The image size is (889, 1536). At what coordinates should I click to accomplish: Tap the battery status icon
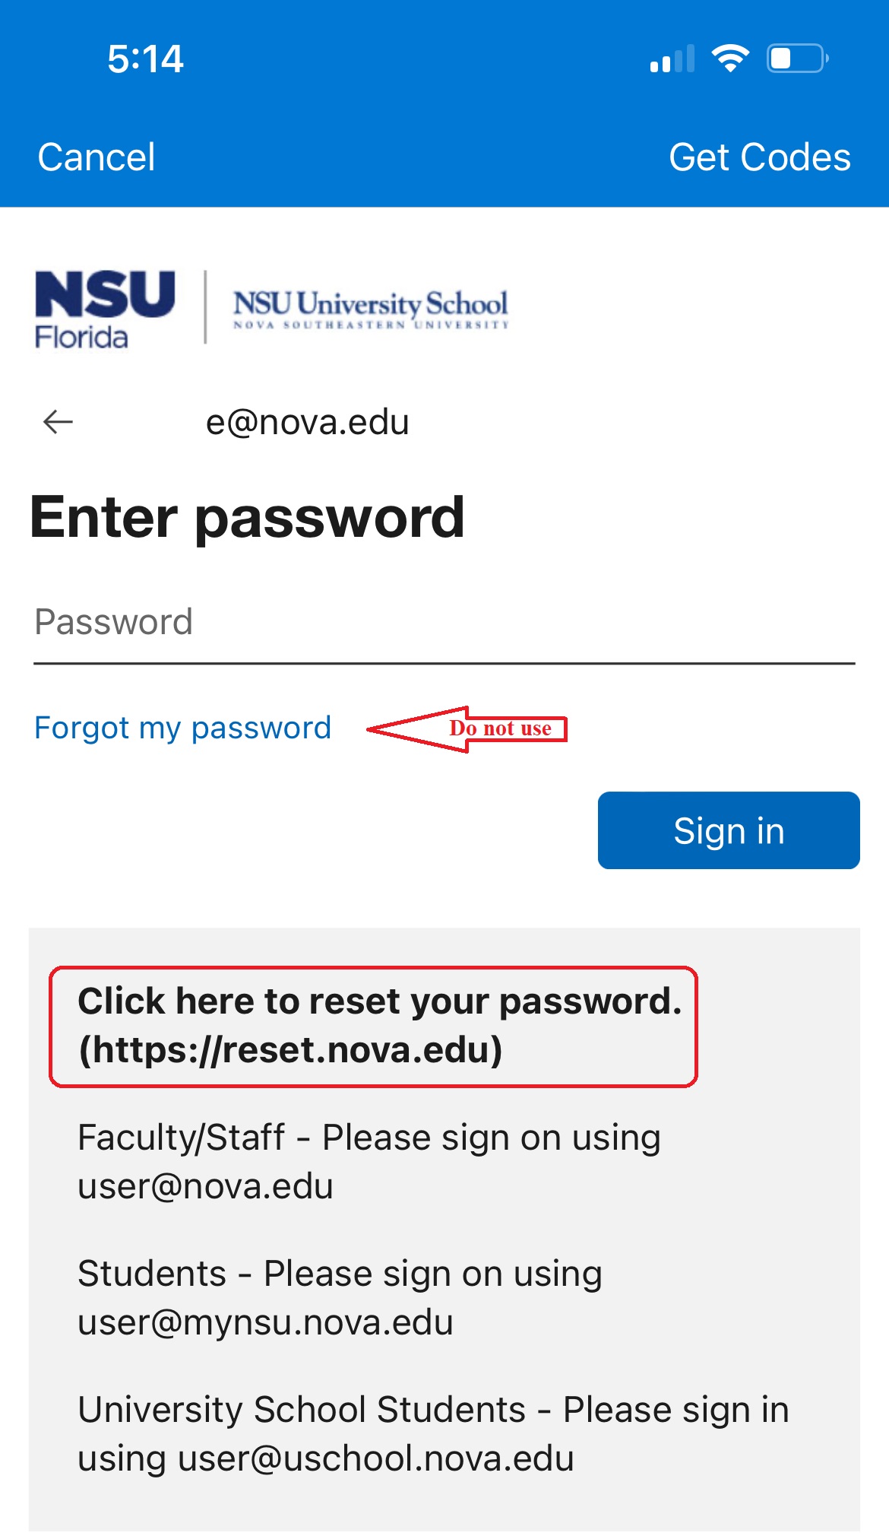[x=797, y=59]
